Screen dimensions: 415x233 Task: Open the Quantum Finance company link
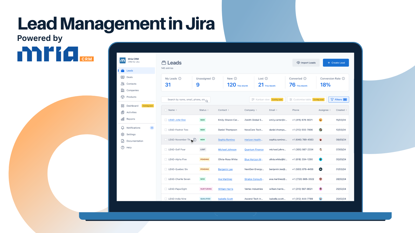(254, 149)
